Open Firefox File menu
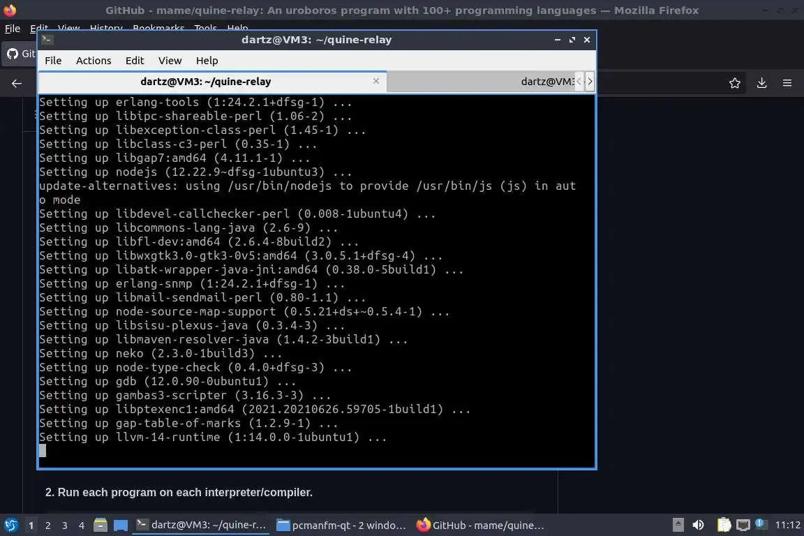Viewport: 804px width, 536px height. [13, 28]
